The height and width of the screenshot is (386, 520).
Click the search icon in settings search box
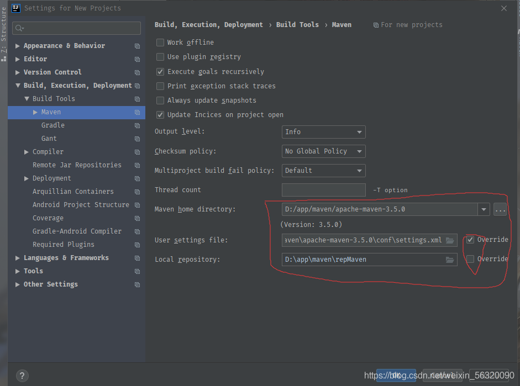pyautogui.click(x=19, y=28)
